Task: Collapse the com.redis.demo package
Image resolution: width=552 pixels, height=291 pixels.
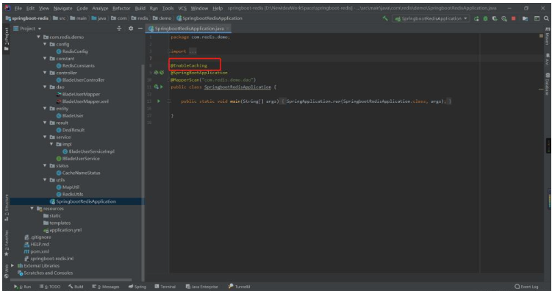Action: coord(38,37)
